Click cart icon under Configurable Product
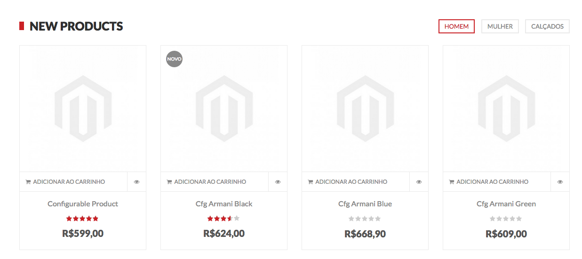The image size is (582, 259). point(28,182)
